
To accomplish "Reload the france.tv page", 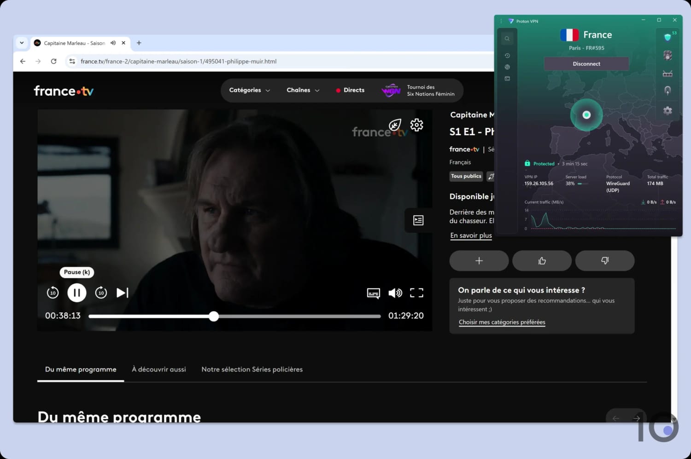I will pyautogui.click(x=53, y=61).
